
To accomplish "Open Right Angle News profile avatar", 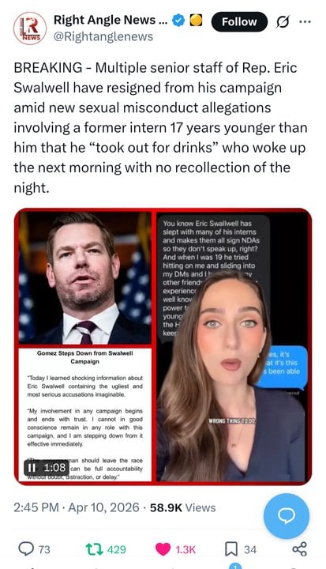I will pyautogui.click(x=30, y=28).
